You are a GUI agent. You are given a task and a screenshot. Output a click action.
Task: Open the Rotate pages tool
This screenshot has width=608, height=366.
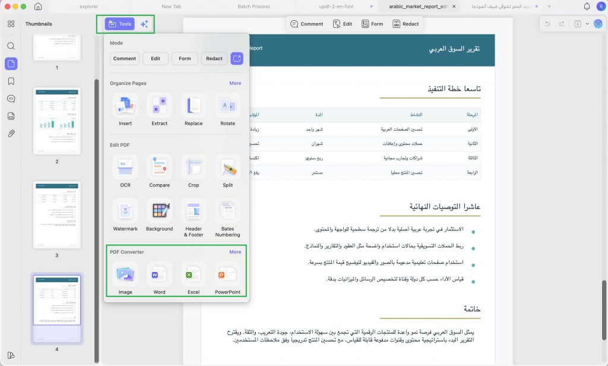[227, 110]
